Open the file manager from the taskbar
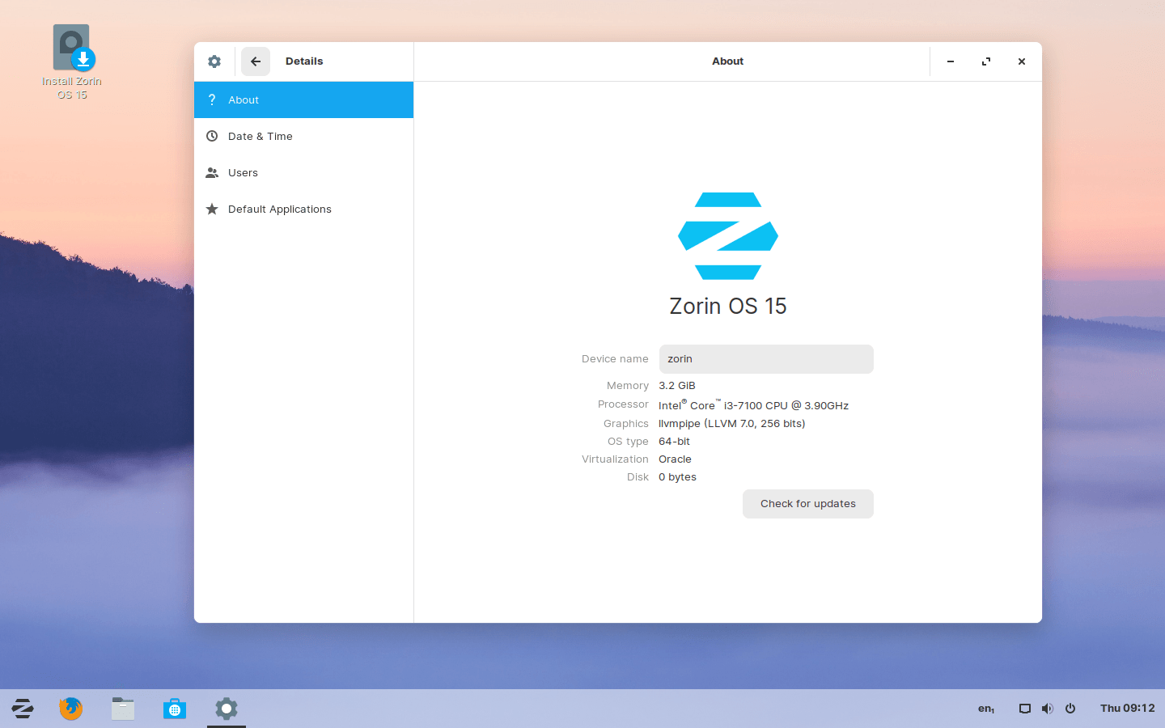The width and height of the screenshot is (1165, 728). (x=122, y=709)
